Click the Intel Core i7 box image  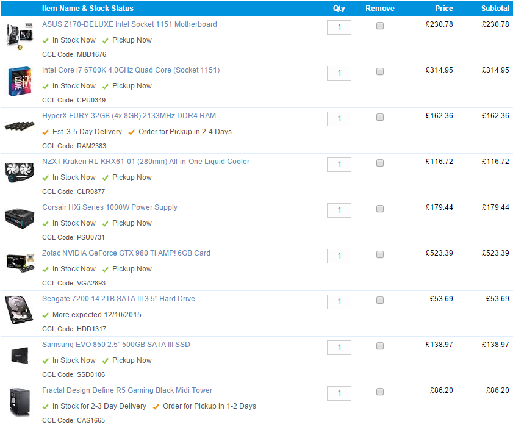tap(20, 82)
